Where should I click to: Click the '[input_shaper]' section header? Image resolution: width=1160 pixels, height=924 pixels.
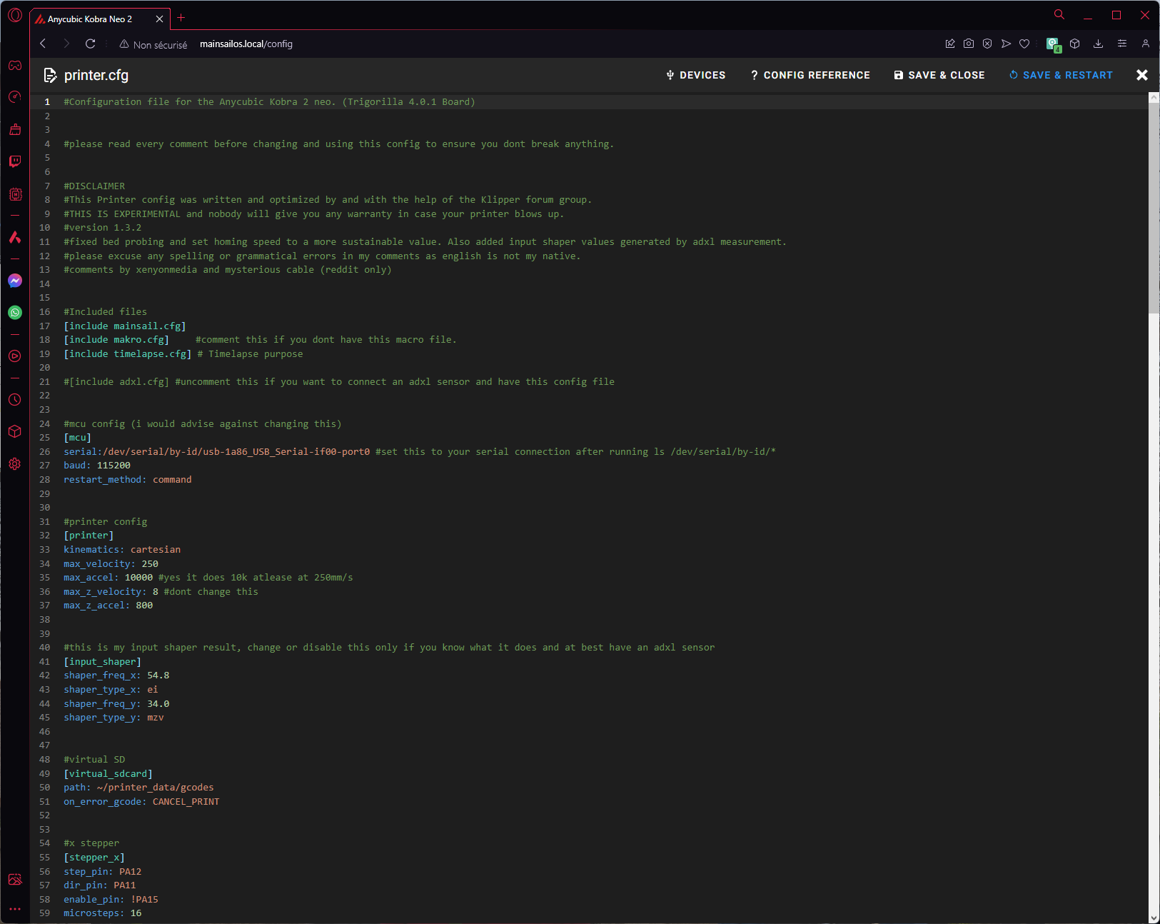(103, 662)
